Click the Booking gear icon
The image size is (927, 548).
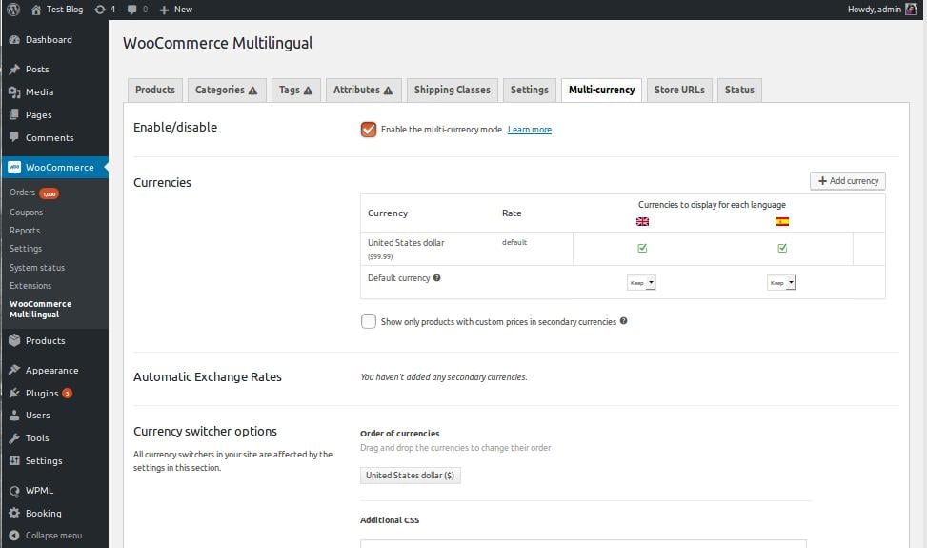click(14, 513)
